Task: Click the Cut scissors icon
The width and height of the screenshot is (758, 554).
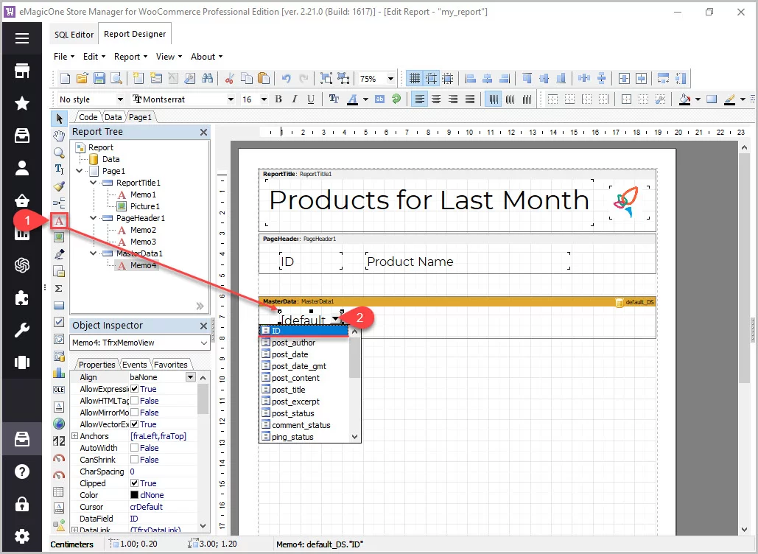Action: pyautogui.click(x=230, y=78)
